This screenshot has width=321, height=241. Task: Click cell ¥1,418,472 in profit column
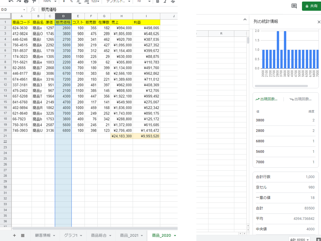(146, 130)
